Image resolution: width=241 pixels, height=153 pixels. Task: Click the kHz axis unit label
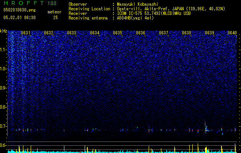click(3, 31)
